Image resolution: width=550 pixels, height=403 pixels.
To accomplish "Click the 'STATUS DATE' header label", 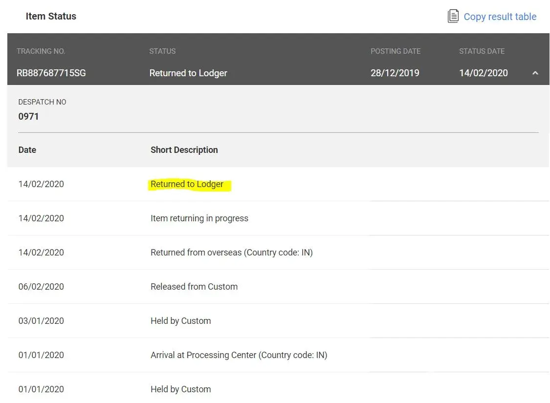I will pyautogui.click(x=482, y=51).
